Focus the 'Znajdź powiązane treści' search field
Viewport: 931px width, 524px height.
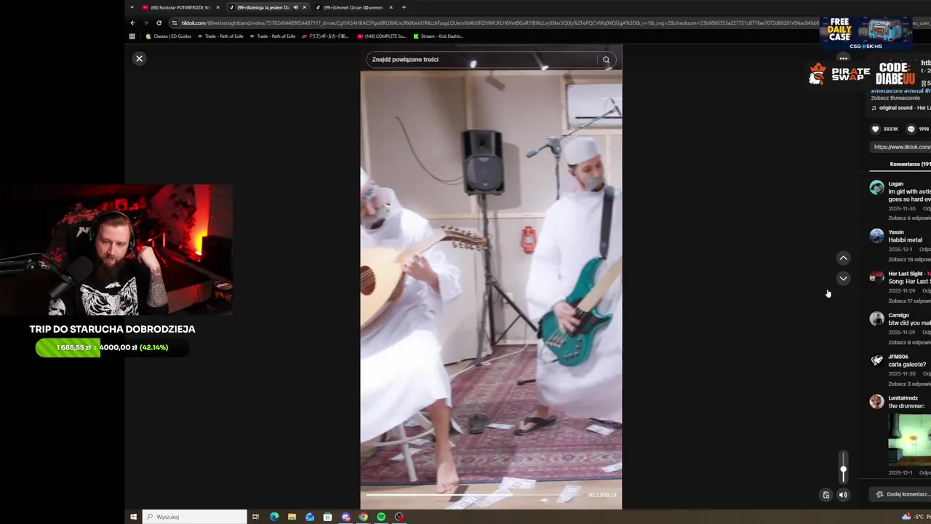click(483, 60)
